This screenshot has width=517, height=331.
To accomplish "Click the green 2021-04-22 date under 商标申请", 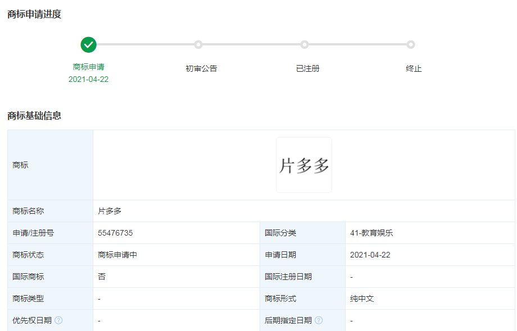I will tap(88, 79).
